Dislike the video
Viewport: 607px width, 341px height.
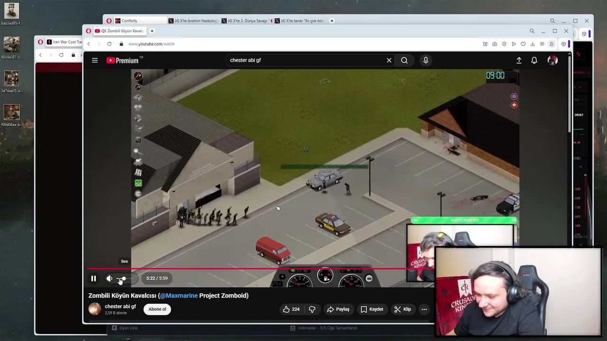click(x=312, y=309)
